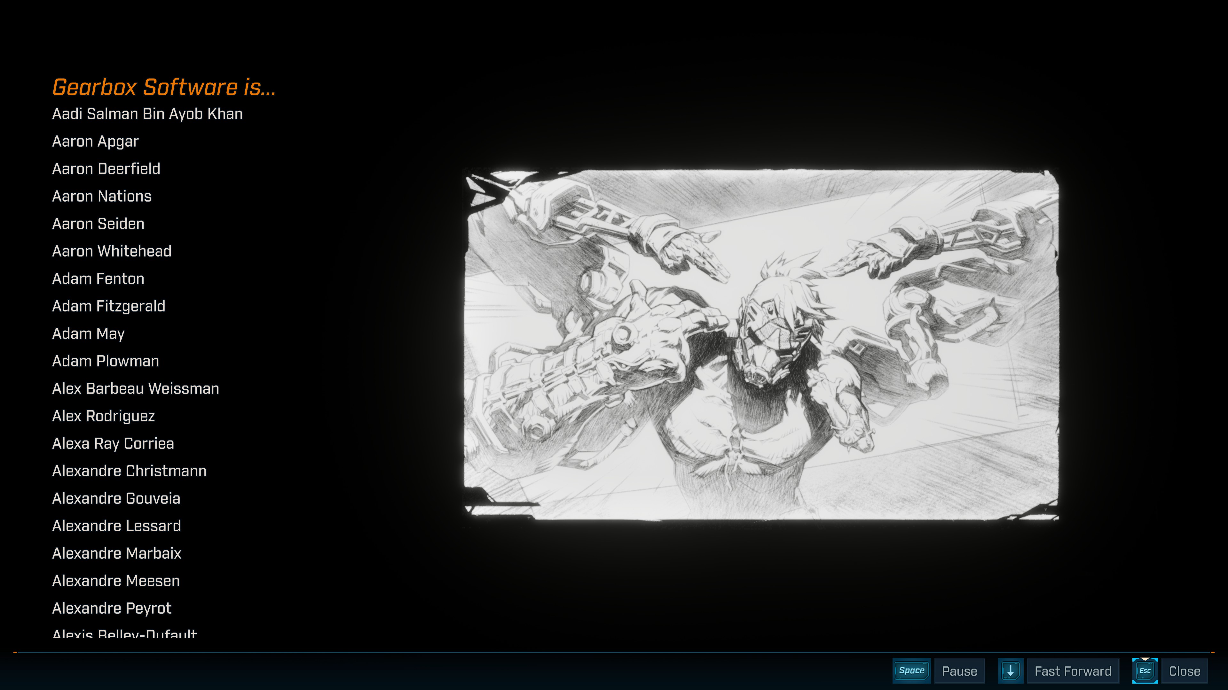Select the name Alexandre Meesen
The width and height of the screenshot is (1228, 690).
coord(116,581)
